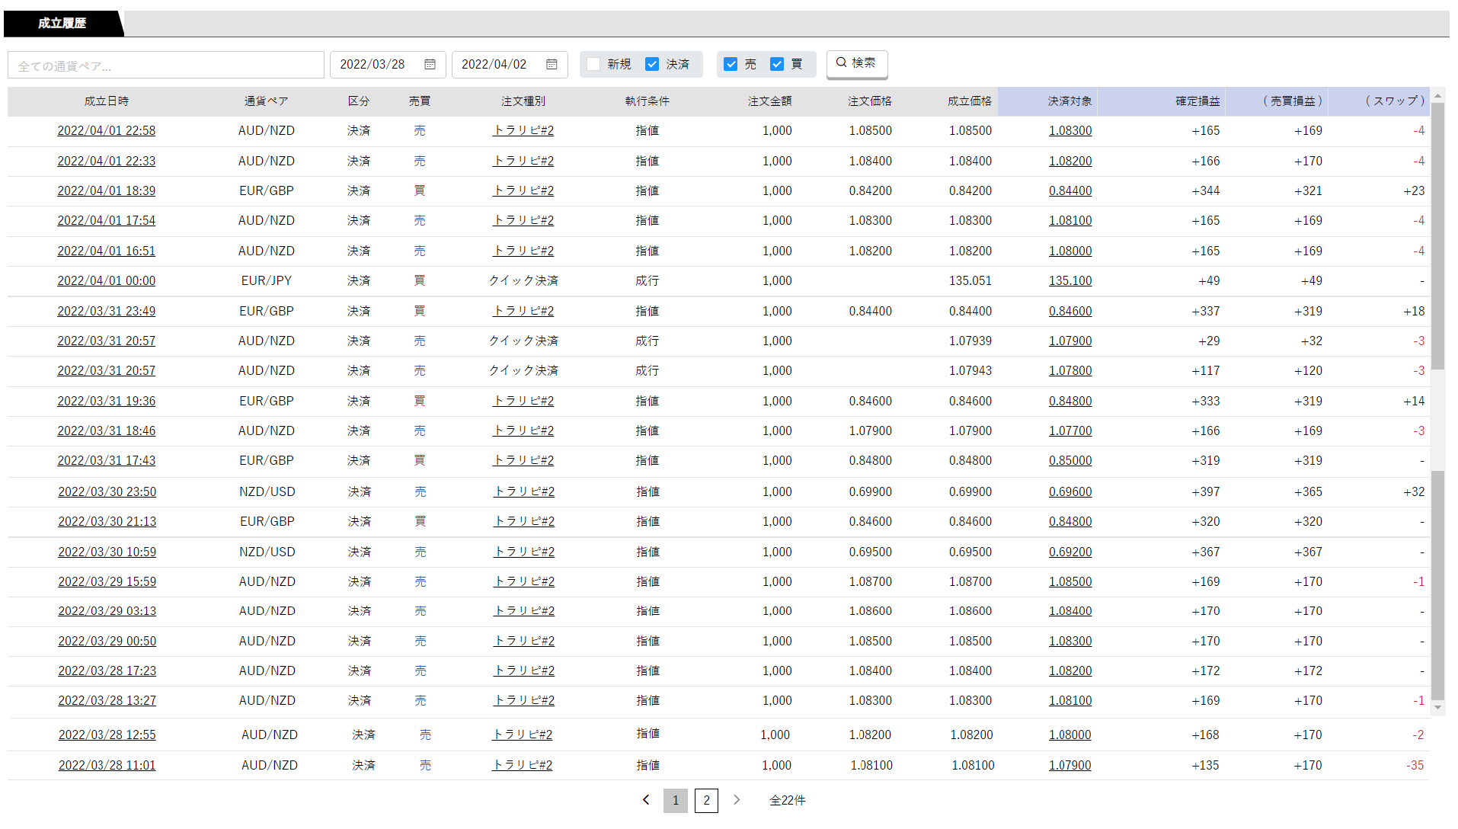Uncheck the 買 filter checkbox

coord(777,65)
